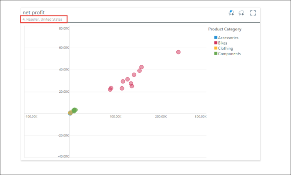Image resolution: width=291 pixels, height=175 pixels.
Task: Click the green Components legend swatch
Action: tap(216, 53)
